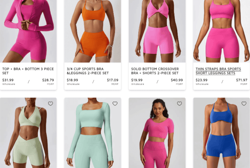The width and height of the screenshot is (250, 168).
Task: Open 3/4 Cup Sports Bra & Leggings 2-Piece Set
Action: pyautogui.click(x=88, y=71)
